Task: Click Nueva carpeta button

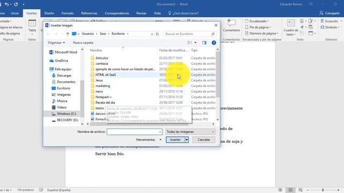Action: [83, 43]
